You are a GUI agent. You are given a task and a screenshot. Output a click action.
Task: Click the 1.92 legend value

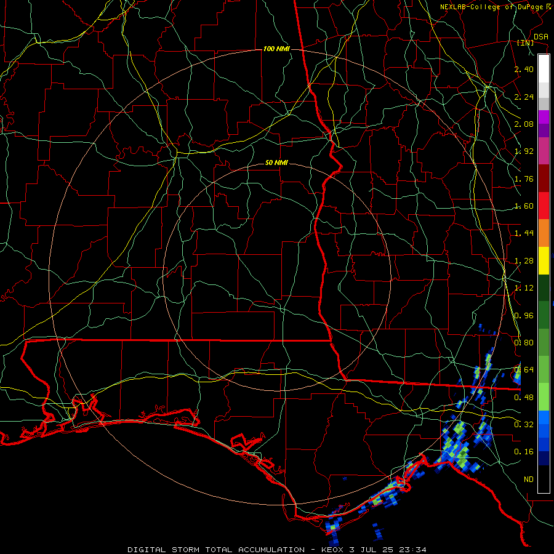[524, 151]
